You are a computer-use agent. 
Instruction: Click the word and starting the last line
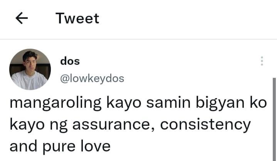[24, 146]
